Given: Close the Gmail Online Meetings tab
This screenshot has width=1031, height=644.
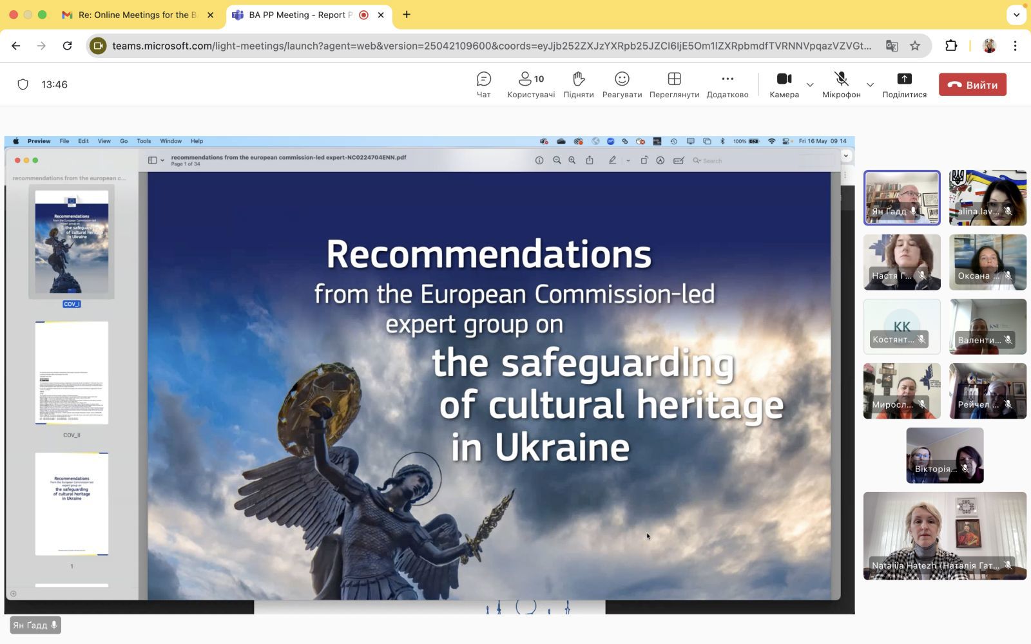Looking at the screenshot, I should pyautogui.click(x=210, y=15).
